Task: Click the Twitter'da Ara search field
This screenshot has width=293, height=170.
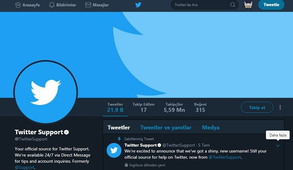Action: click(205, 5)
